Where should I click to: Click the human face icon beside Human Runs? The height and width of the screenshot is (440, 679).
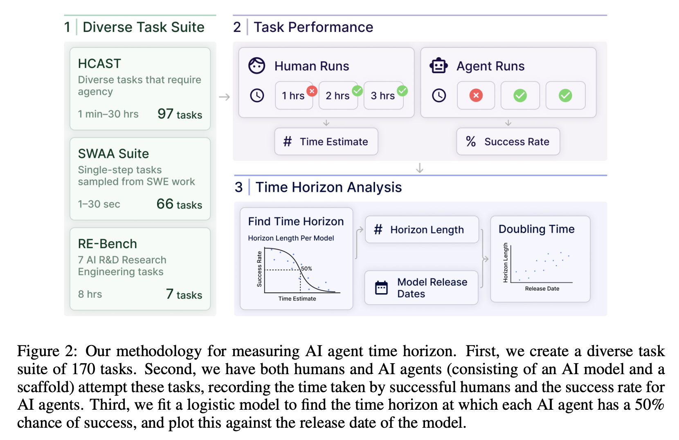[257, 66]
